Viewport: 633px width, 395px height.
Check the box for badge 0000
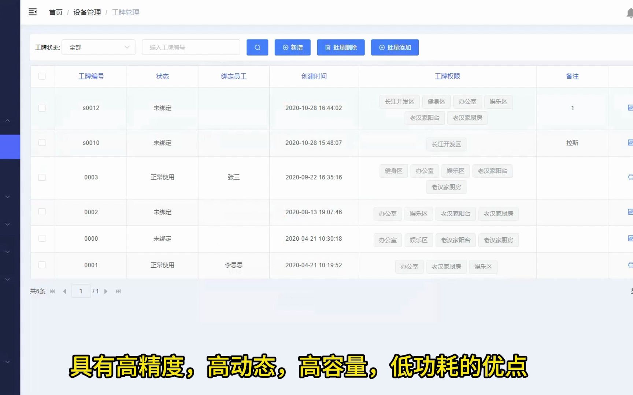click(42, 238)
